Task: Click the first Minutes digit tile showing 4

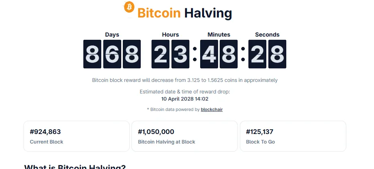Action: [x=209, y=54]
